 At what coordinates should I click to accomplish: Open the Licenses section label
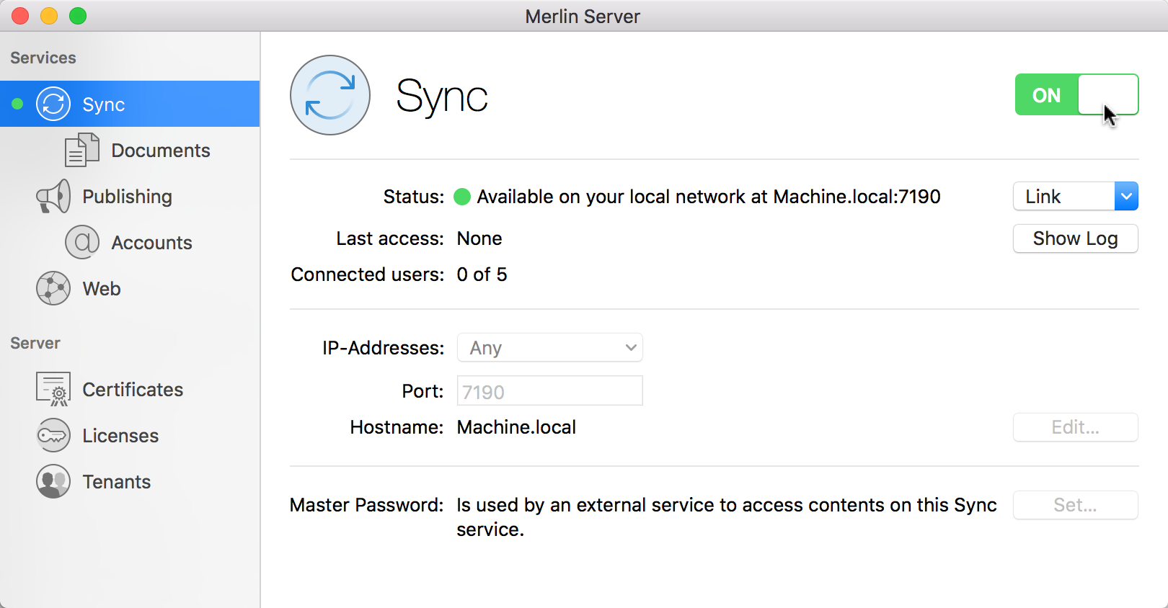[x=120, y=436]
